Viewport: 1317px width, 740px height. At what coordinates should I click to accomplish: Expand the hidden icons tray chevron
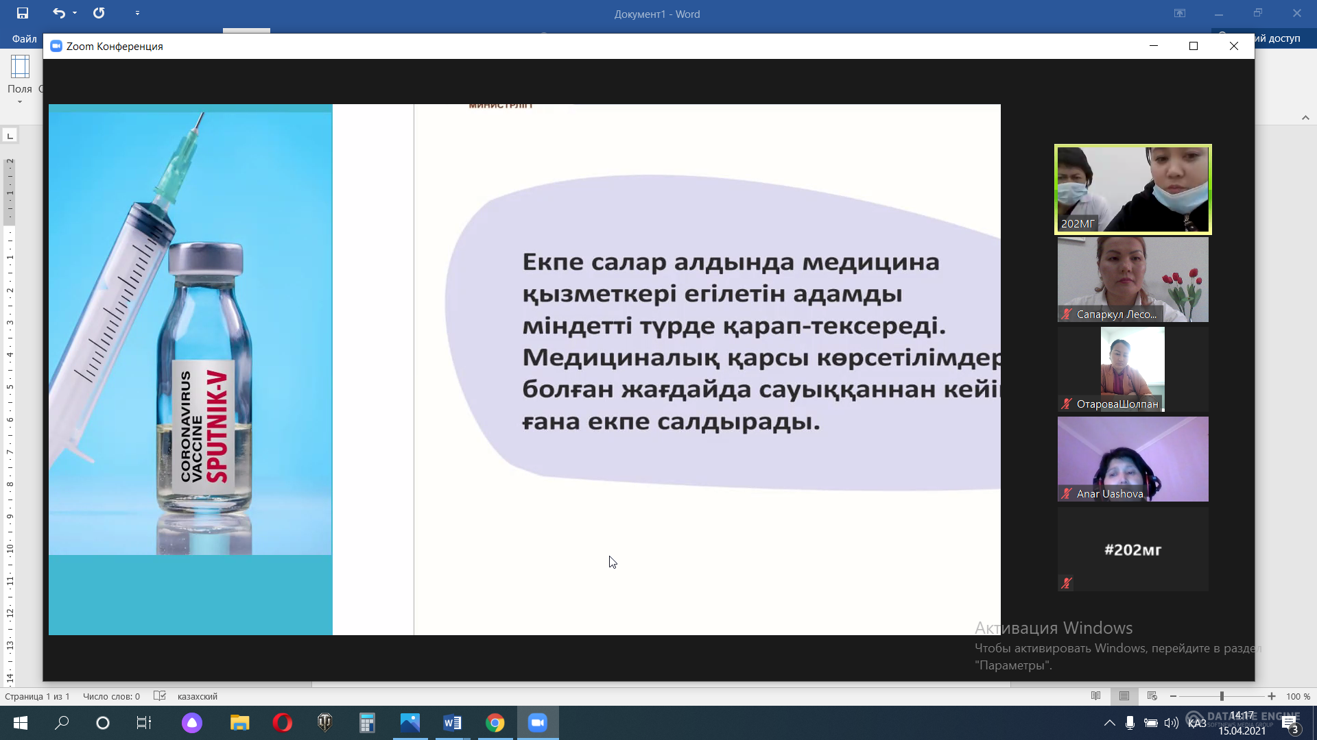pos(1111,723)
